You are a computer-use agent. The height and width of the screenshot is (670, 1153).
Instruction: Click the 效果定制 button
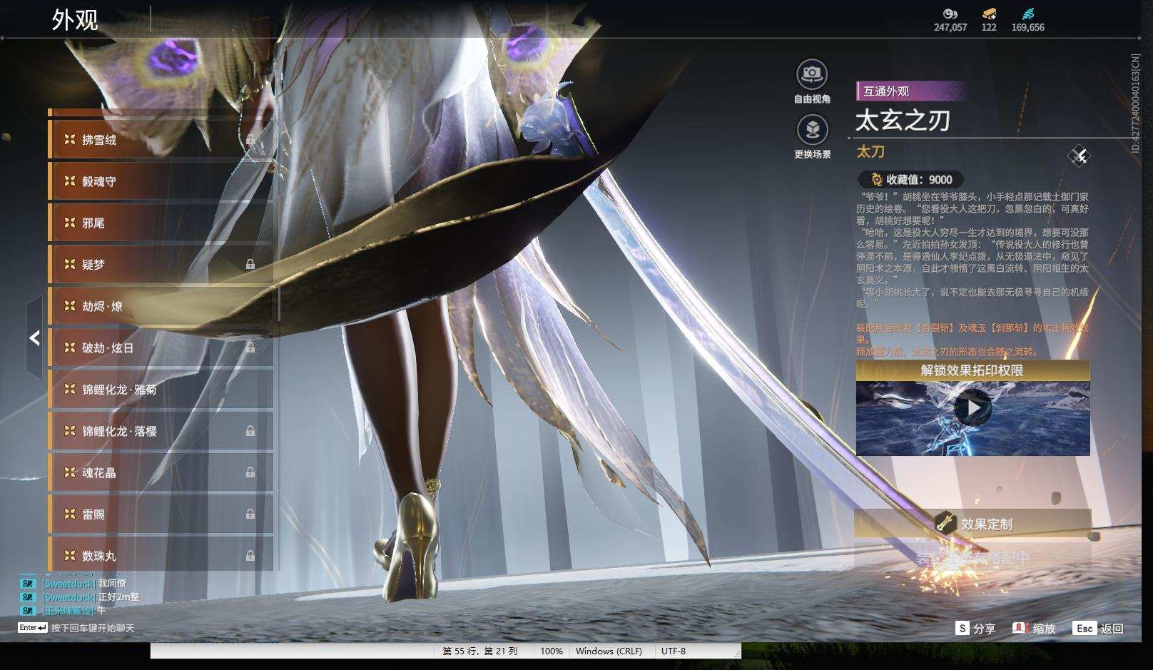[972, 524]
